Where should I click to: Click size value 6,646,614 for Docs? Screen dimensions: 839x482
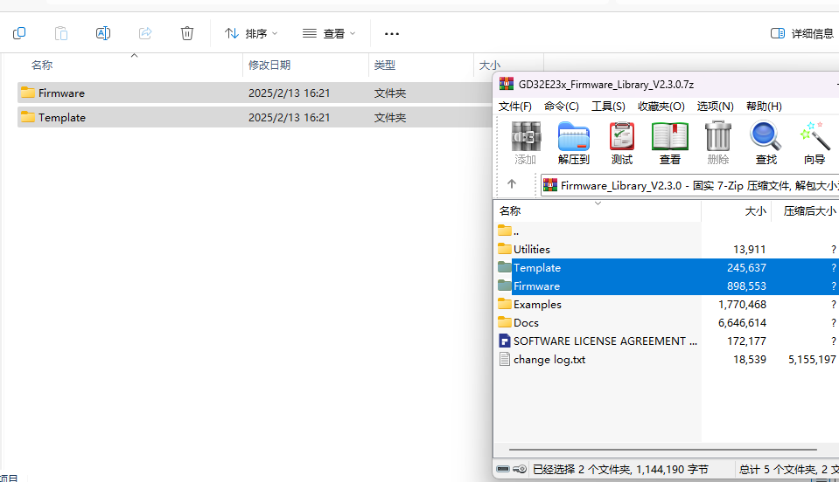point(742,323)
